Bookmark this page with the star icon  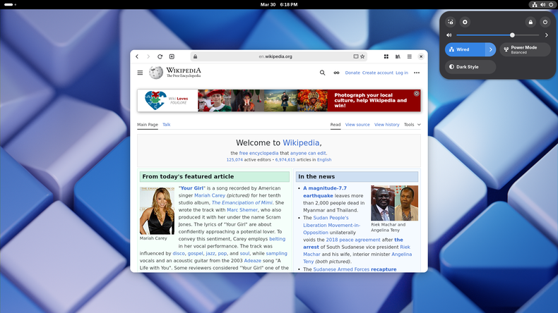click(362, 56)
